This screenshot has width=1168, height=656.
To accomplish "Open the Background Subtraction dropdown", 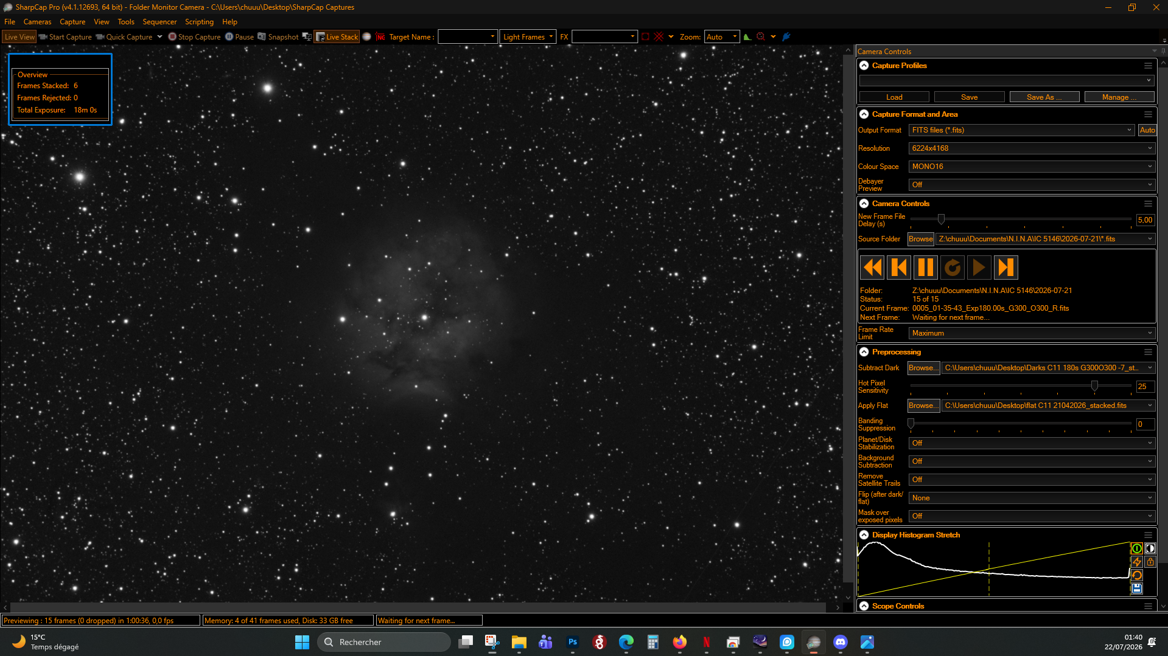I will 1032,461.
